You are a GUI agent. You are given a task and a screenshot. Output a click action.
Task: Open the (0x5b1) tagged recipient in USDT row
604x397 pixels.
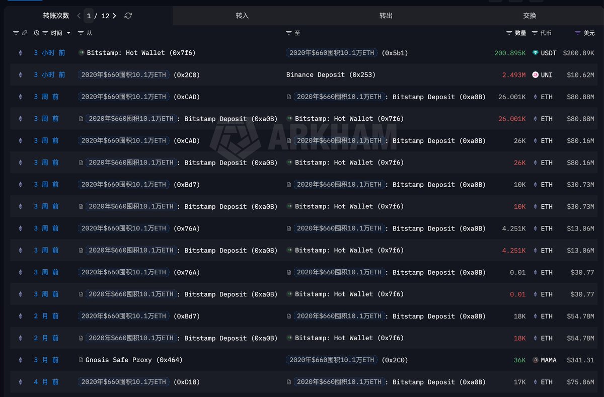pyautogui.click(x=348, y=53)
